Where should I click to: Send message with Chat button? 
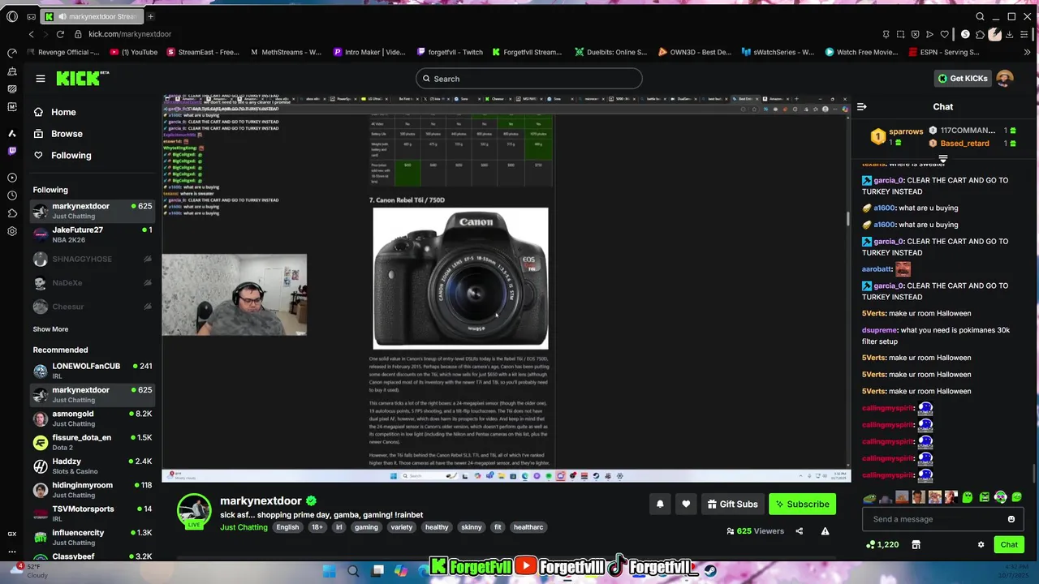coord(1009,544)
